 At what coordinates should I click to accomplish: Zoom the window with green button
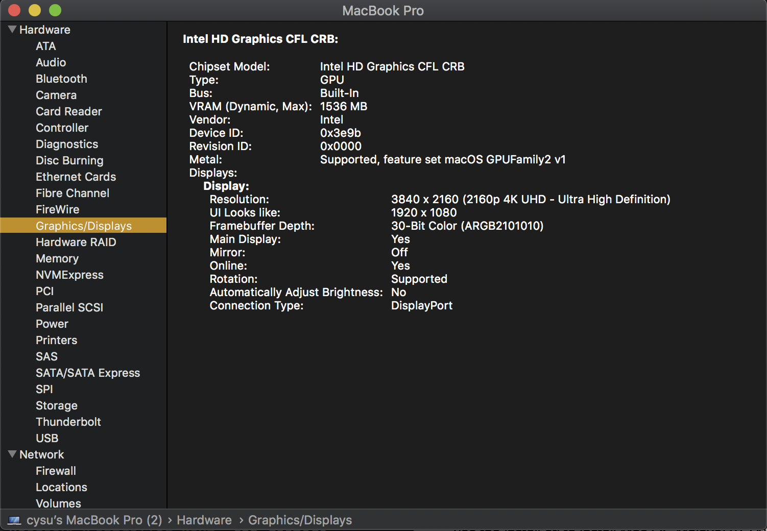tap(55, 10)
